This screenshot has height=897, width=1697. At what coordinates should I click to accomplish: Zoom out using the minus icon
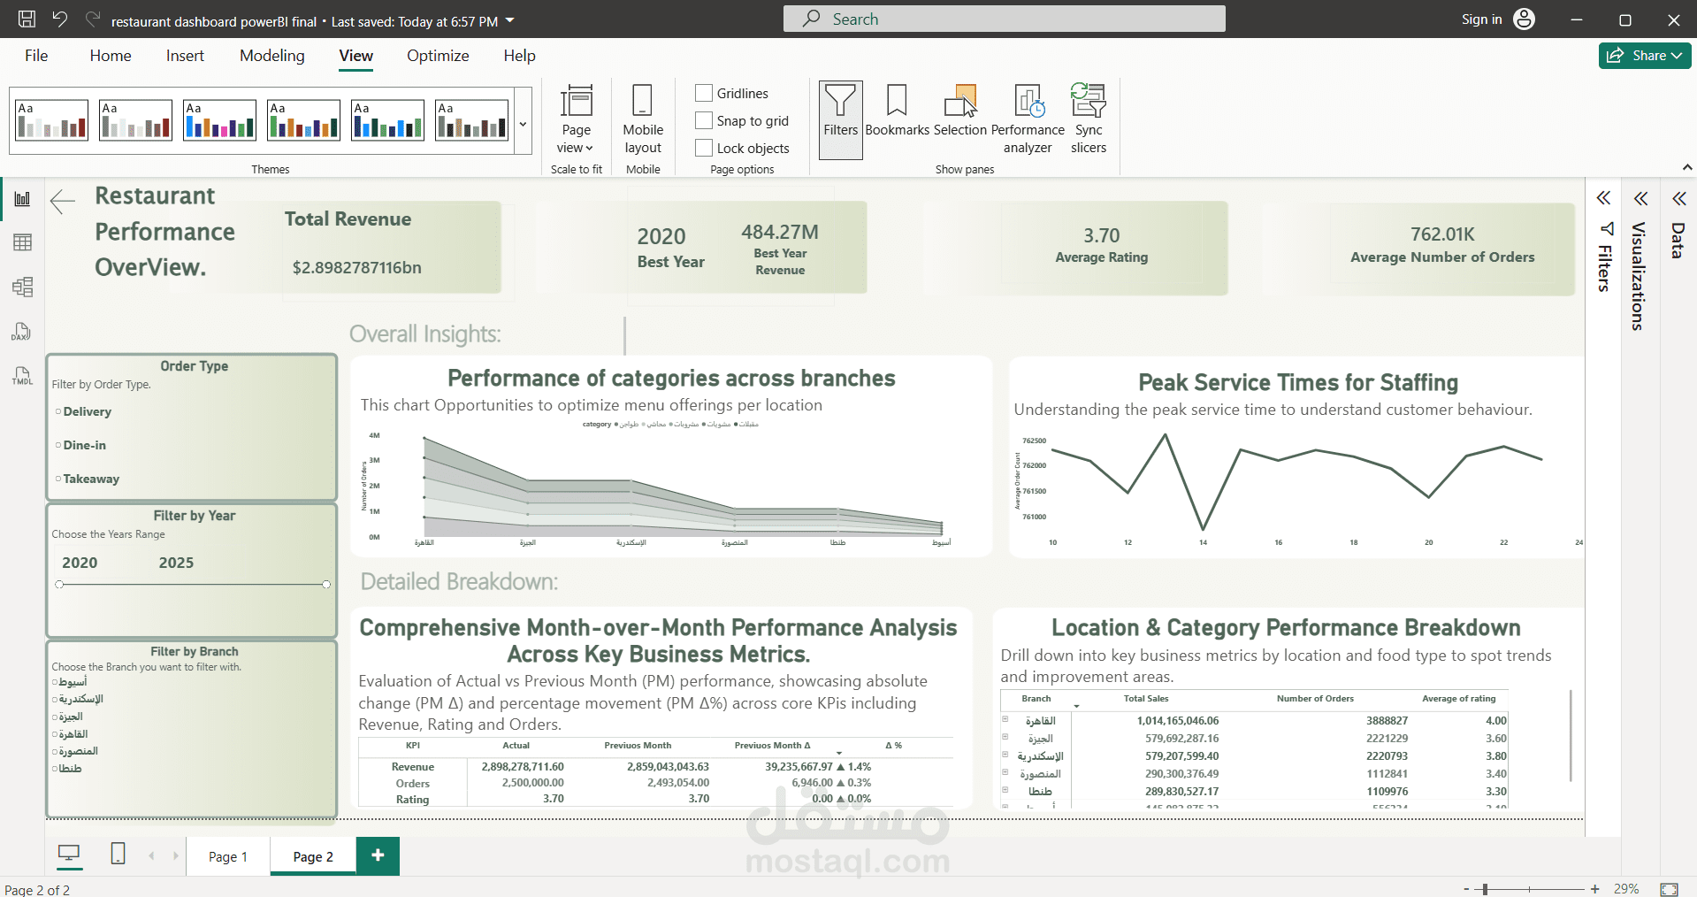pos(1466,889)
